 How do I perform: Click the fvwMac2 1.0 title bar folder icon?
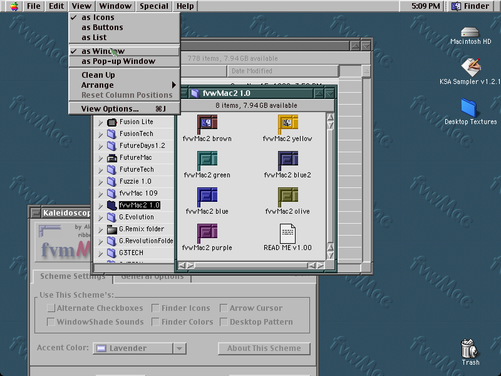point(195,93)
